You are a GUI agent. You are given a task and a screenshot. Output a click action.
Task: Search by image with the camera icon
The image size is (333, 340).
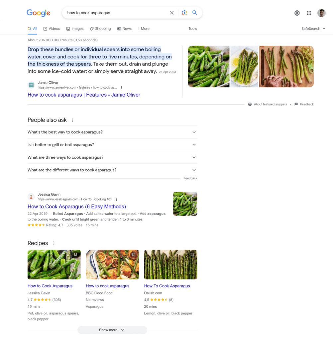tap(184, 12)
